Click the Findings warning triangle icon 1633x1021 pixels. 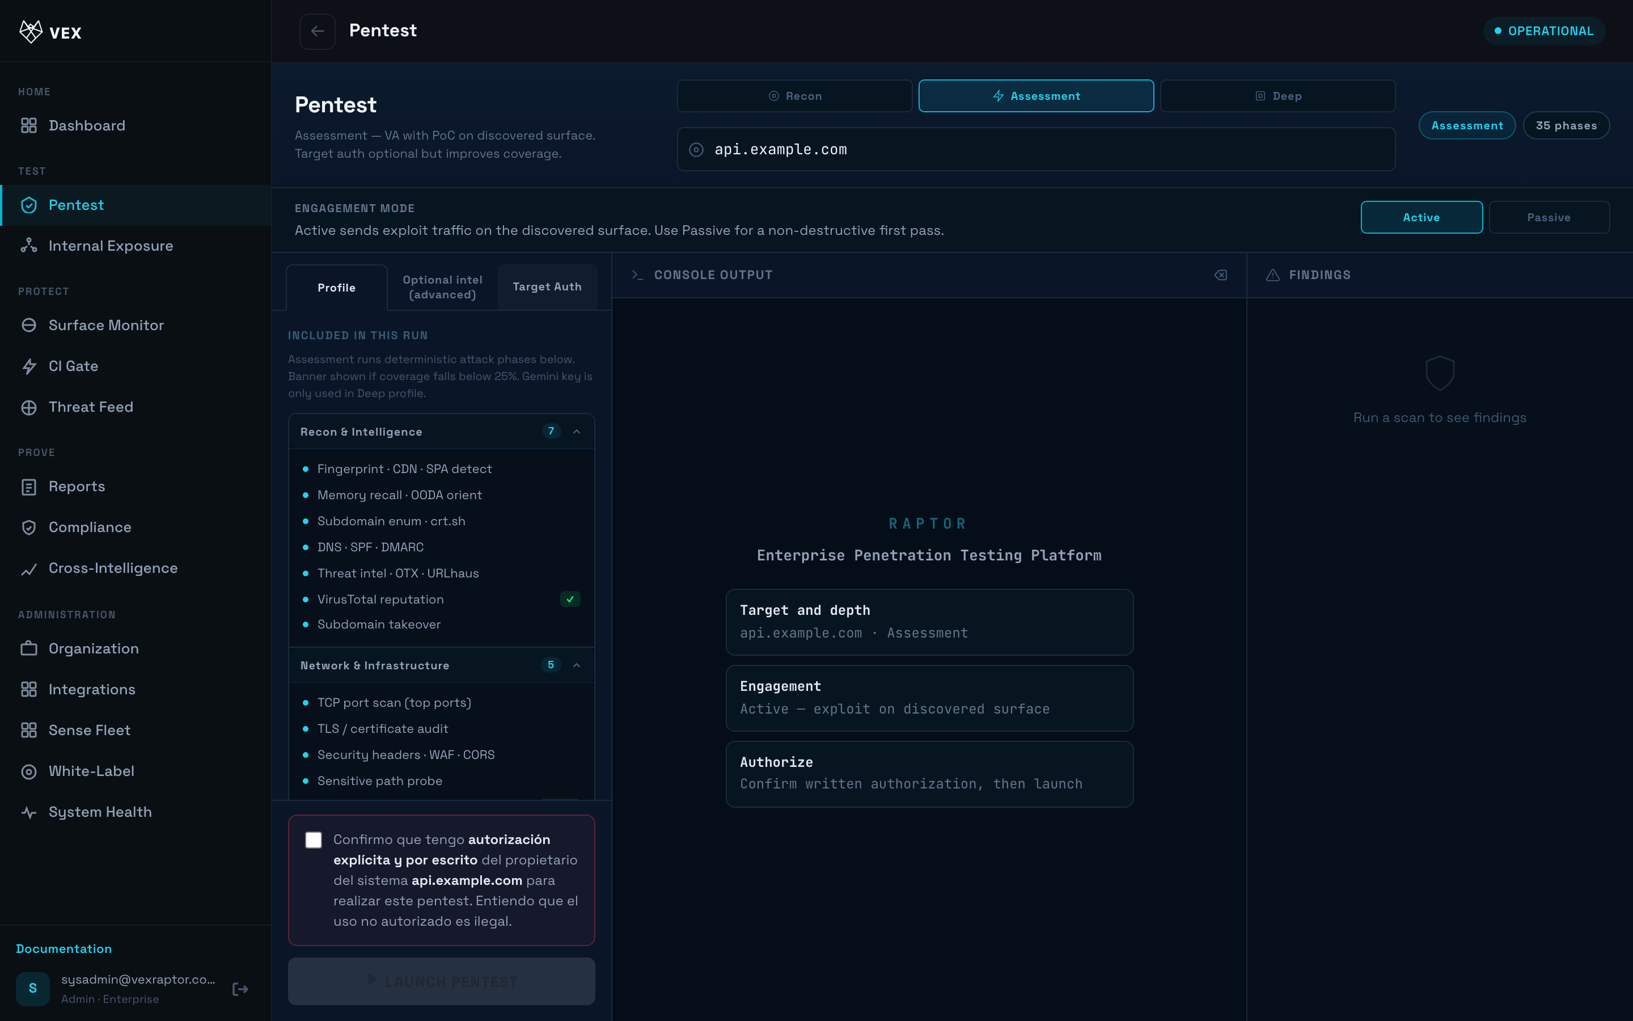tap(1272, 275)
